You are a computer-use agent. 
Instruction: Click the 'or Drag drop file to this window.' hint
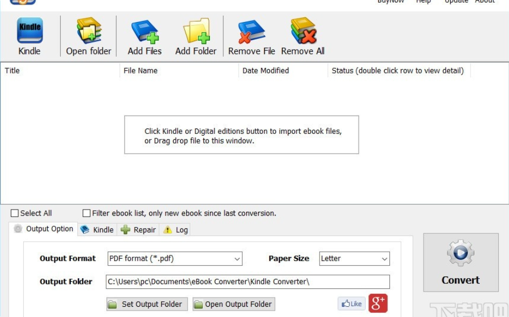tap(199, 141)
